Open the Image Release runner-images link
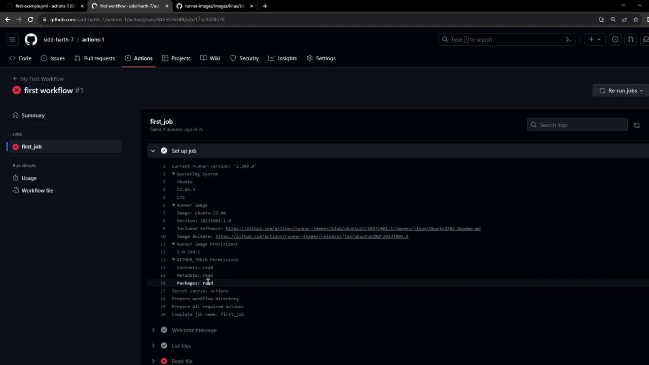 (x=312, y=236)
